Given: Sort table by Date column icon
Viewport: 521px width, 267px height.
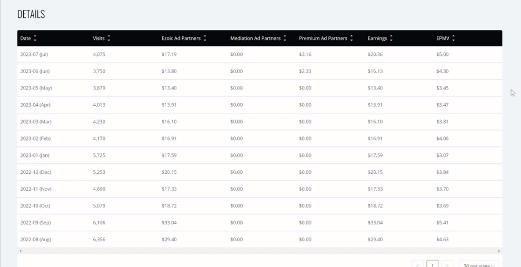Looking at the screenshot, I should (35, 38).
